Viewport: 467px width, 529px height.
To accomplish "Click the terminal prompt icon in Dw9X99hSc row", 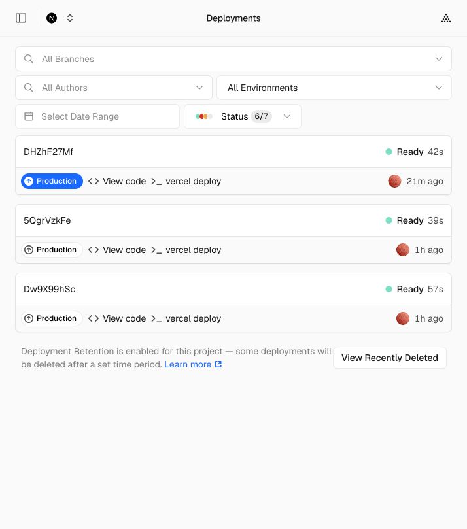I will 156,319.
